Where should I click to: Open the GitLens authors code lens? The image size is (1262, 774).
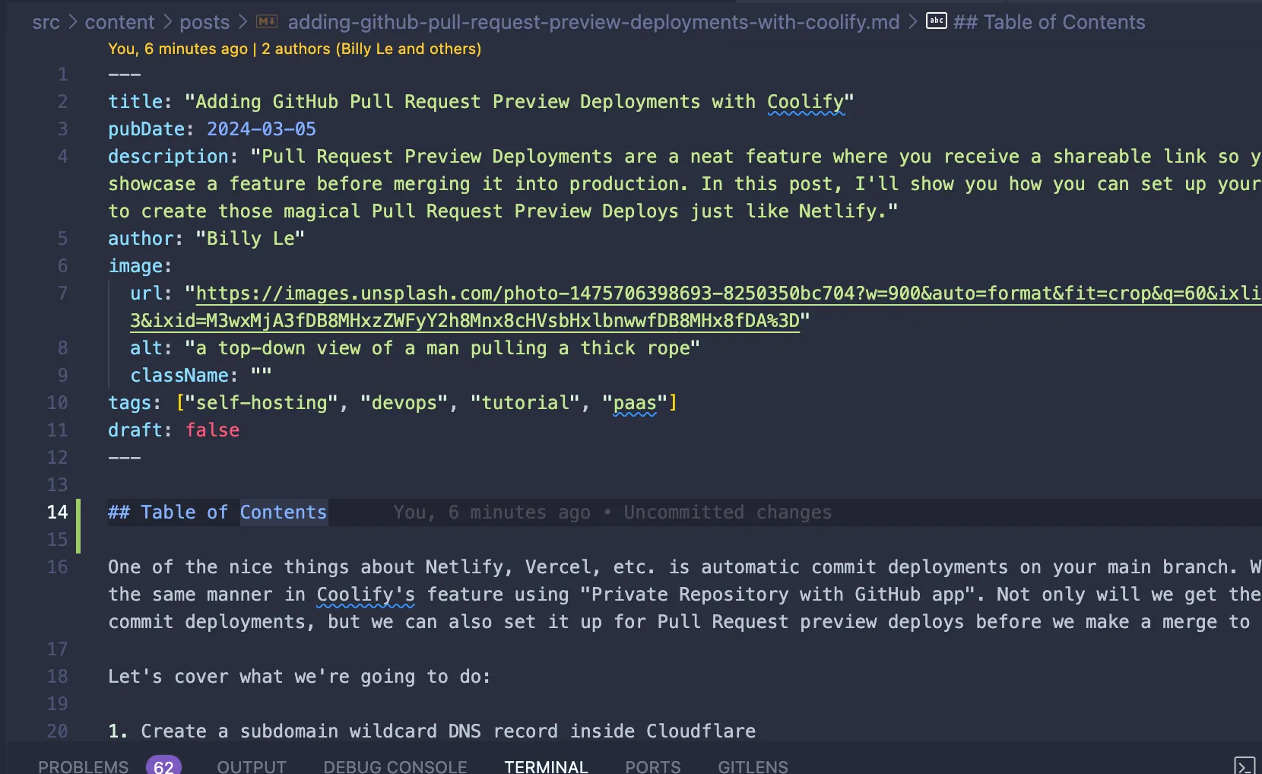pos(294,49)
